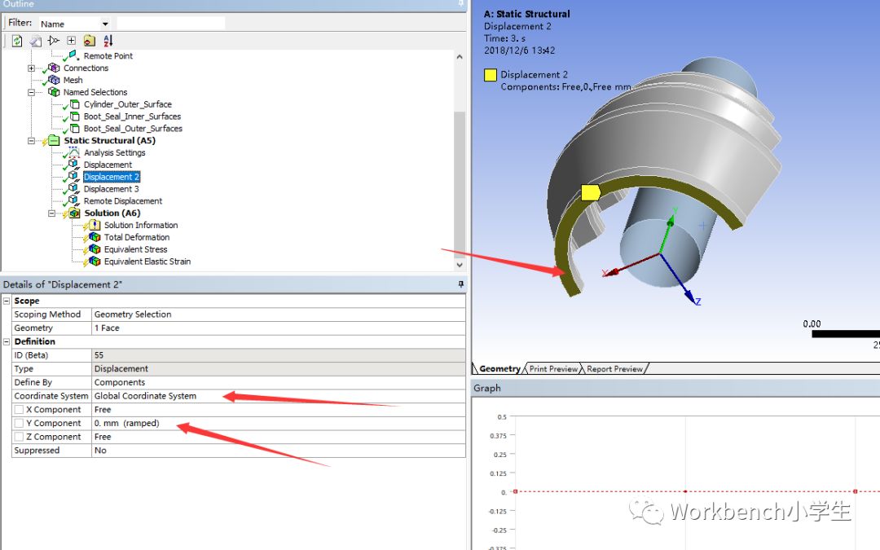Pin the Details panel using the pushpin icon

[460, 284]
